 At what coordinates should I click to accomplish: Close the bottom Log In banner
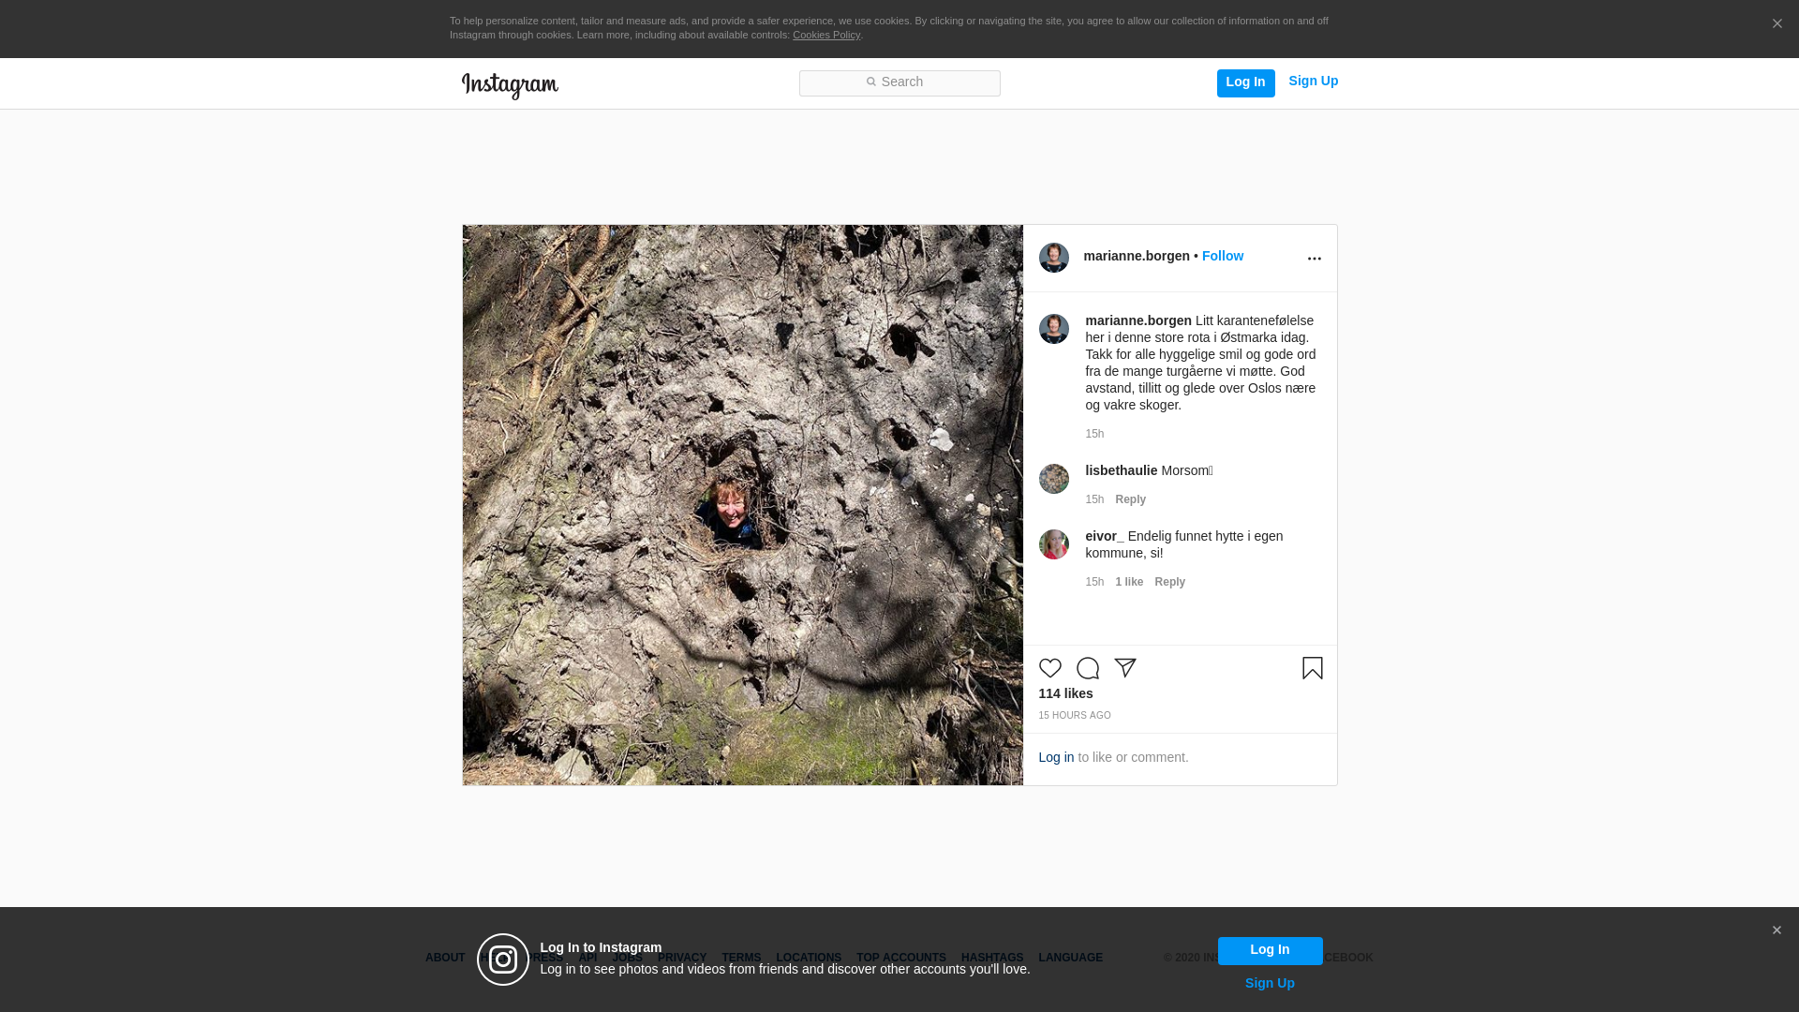[1777, 930]
